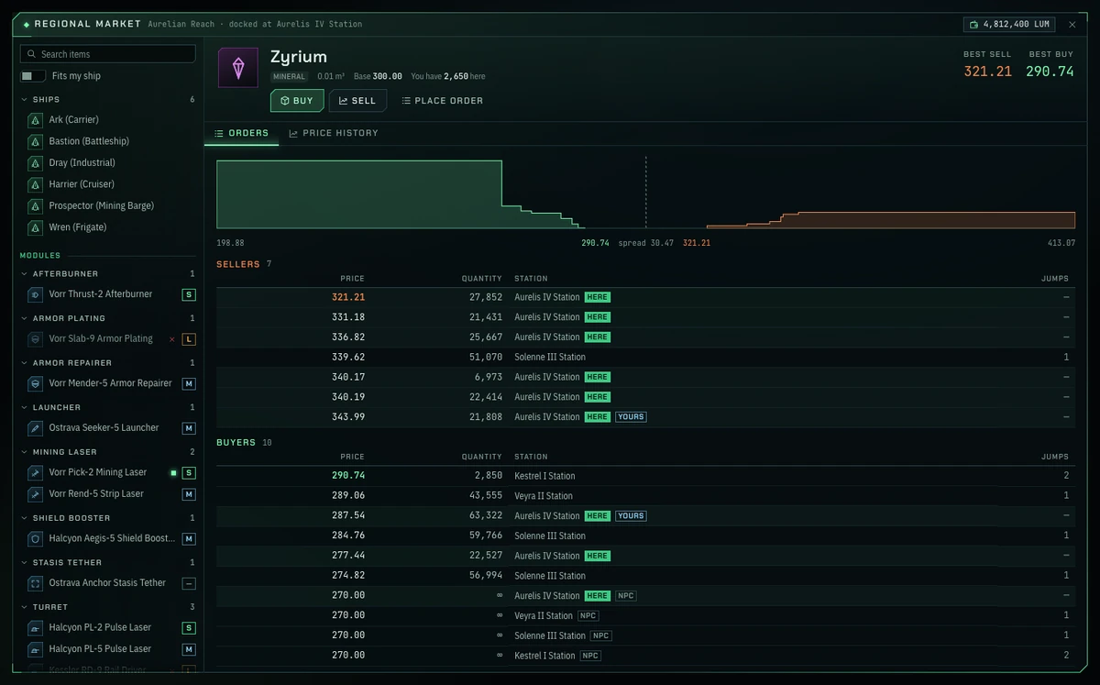Image resolution: width=1100 pixels, height=685 pixels.
Task: Click the Vorr Mender-5 Armor Repairer icon
Action: [35, 383]
